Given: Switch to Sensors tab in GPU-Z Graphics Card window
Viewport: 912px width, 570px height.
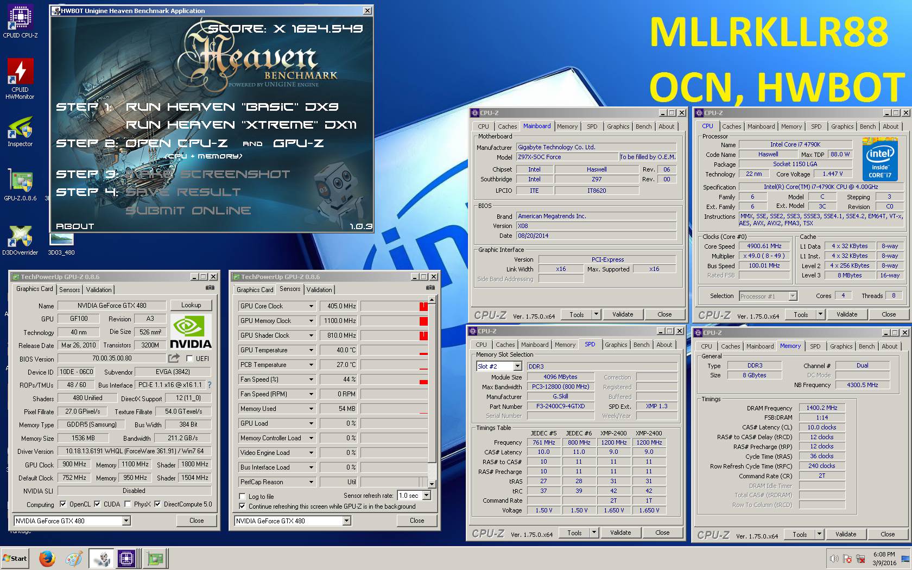Looking at the screenshot, I should 69,290.
